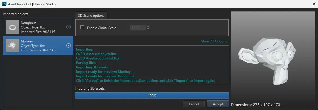
Task: Click 'Import ready for preview: Monkey' line
Action: pos(103,72)
